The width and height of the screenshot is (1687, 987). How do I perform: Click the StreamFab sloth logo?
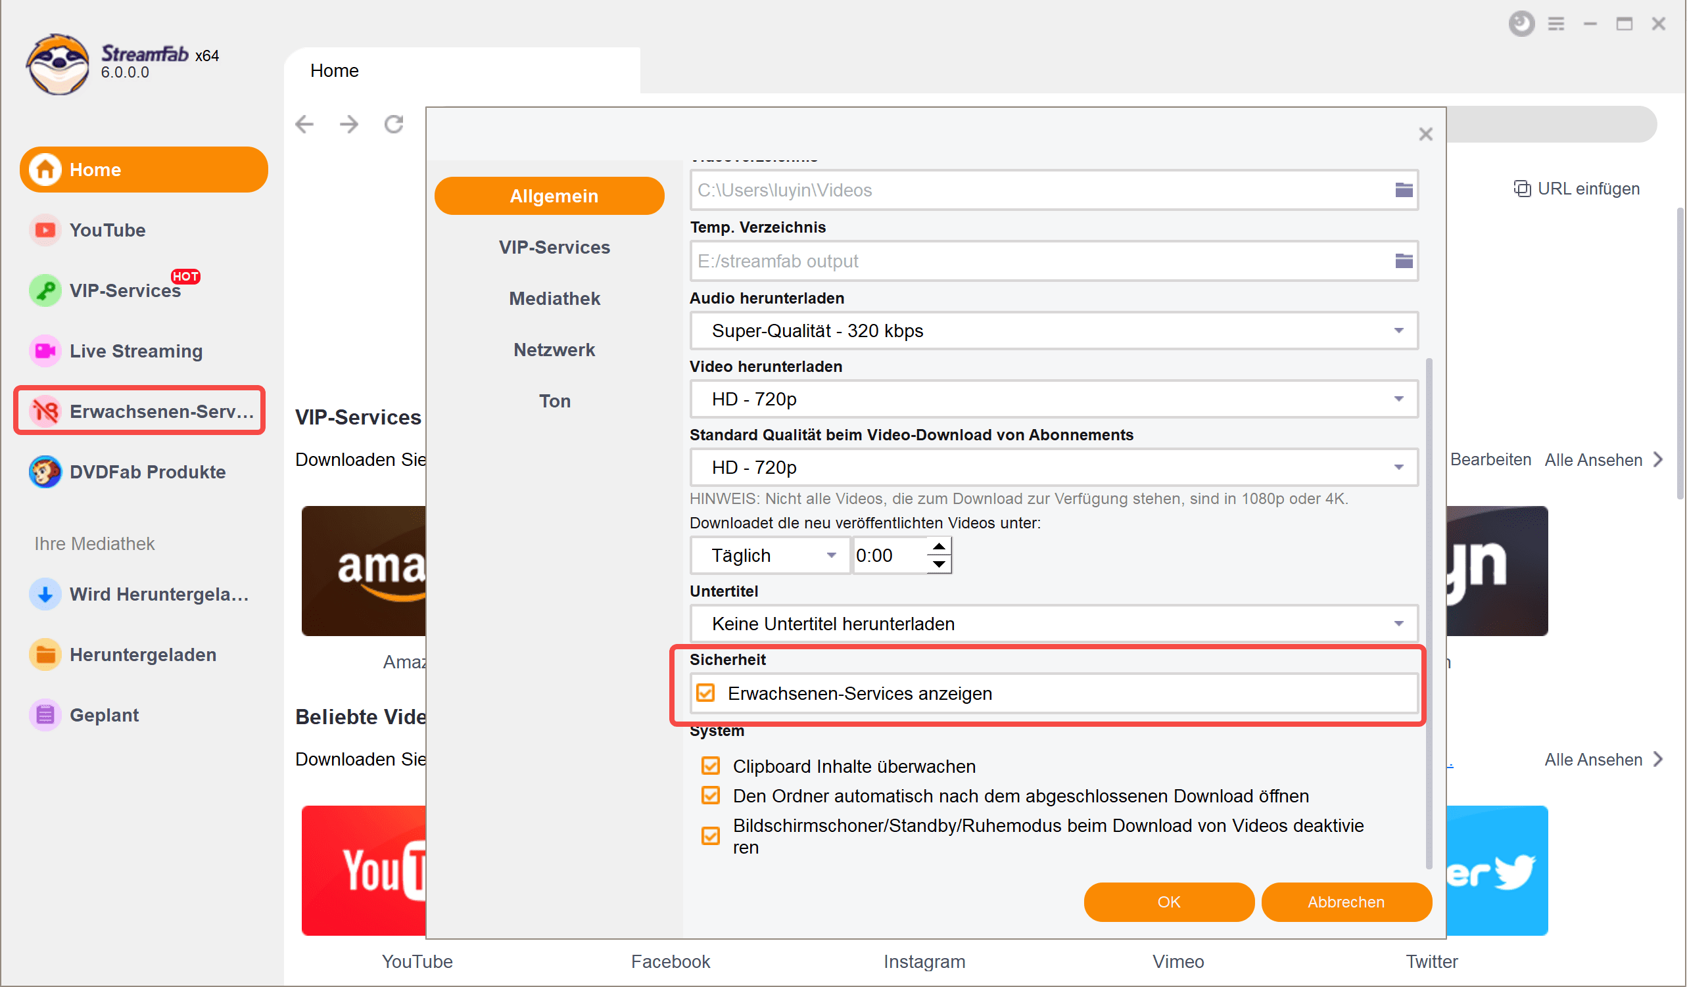pyautogui.click(x=58, y=64)
